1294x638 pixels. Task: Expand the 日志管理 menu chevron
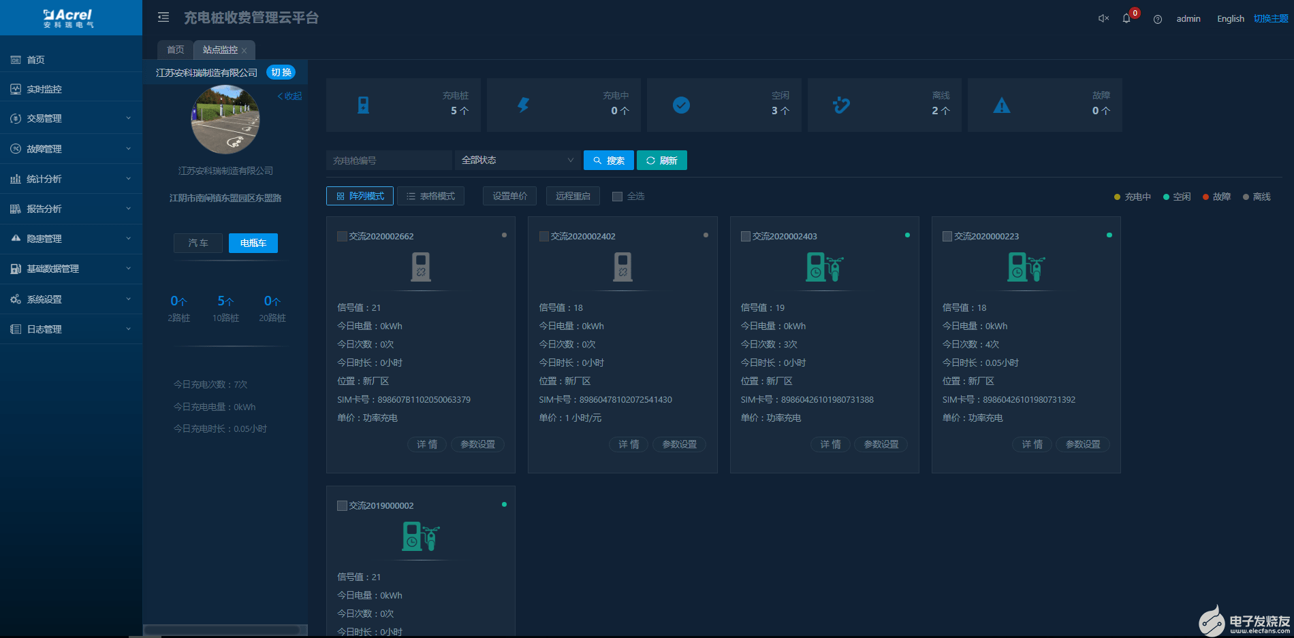pyautogui.click(x=128, y=329)
